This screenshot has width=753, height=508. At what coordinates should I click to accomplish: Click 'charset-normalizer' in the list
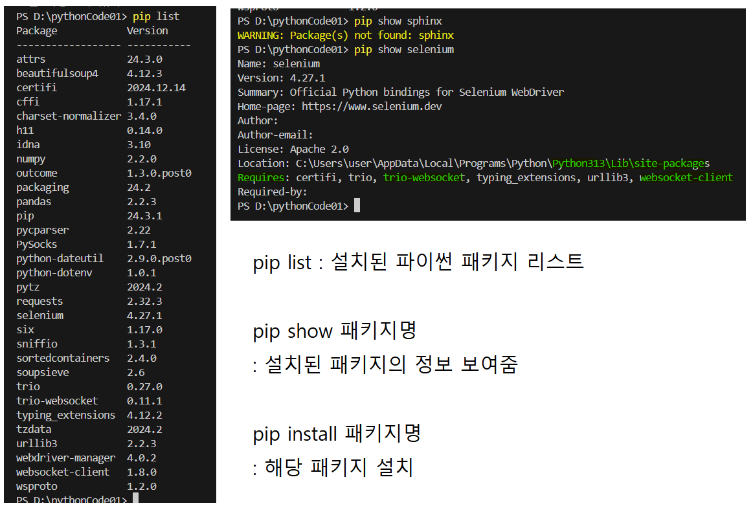(x=69, y=116)
